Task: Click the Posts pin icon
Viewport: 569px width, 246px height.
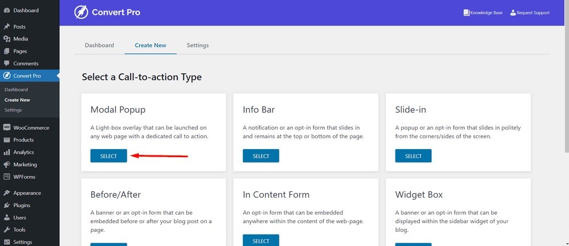Action: [6, 27]
